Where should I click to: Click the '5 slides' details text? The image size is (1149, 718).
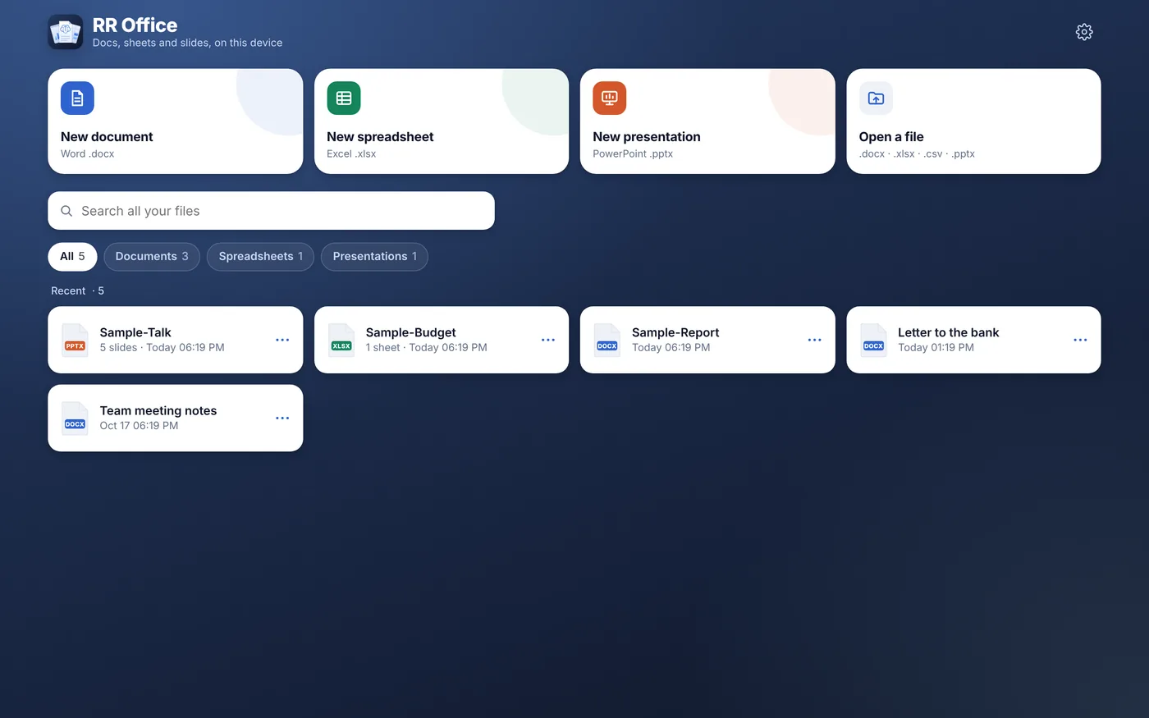click(x=118, y=348)
